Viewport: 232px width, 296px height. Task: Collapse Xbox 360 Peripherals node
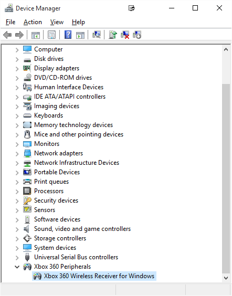tap(17, 267)
